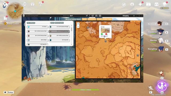Switch to the Teyvat map tab
Screen dimensions: 171x96
click(84, 19)
